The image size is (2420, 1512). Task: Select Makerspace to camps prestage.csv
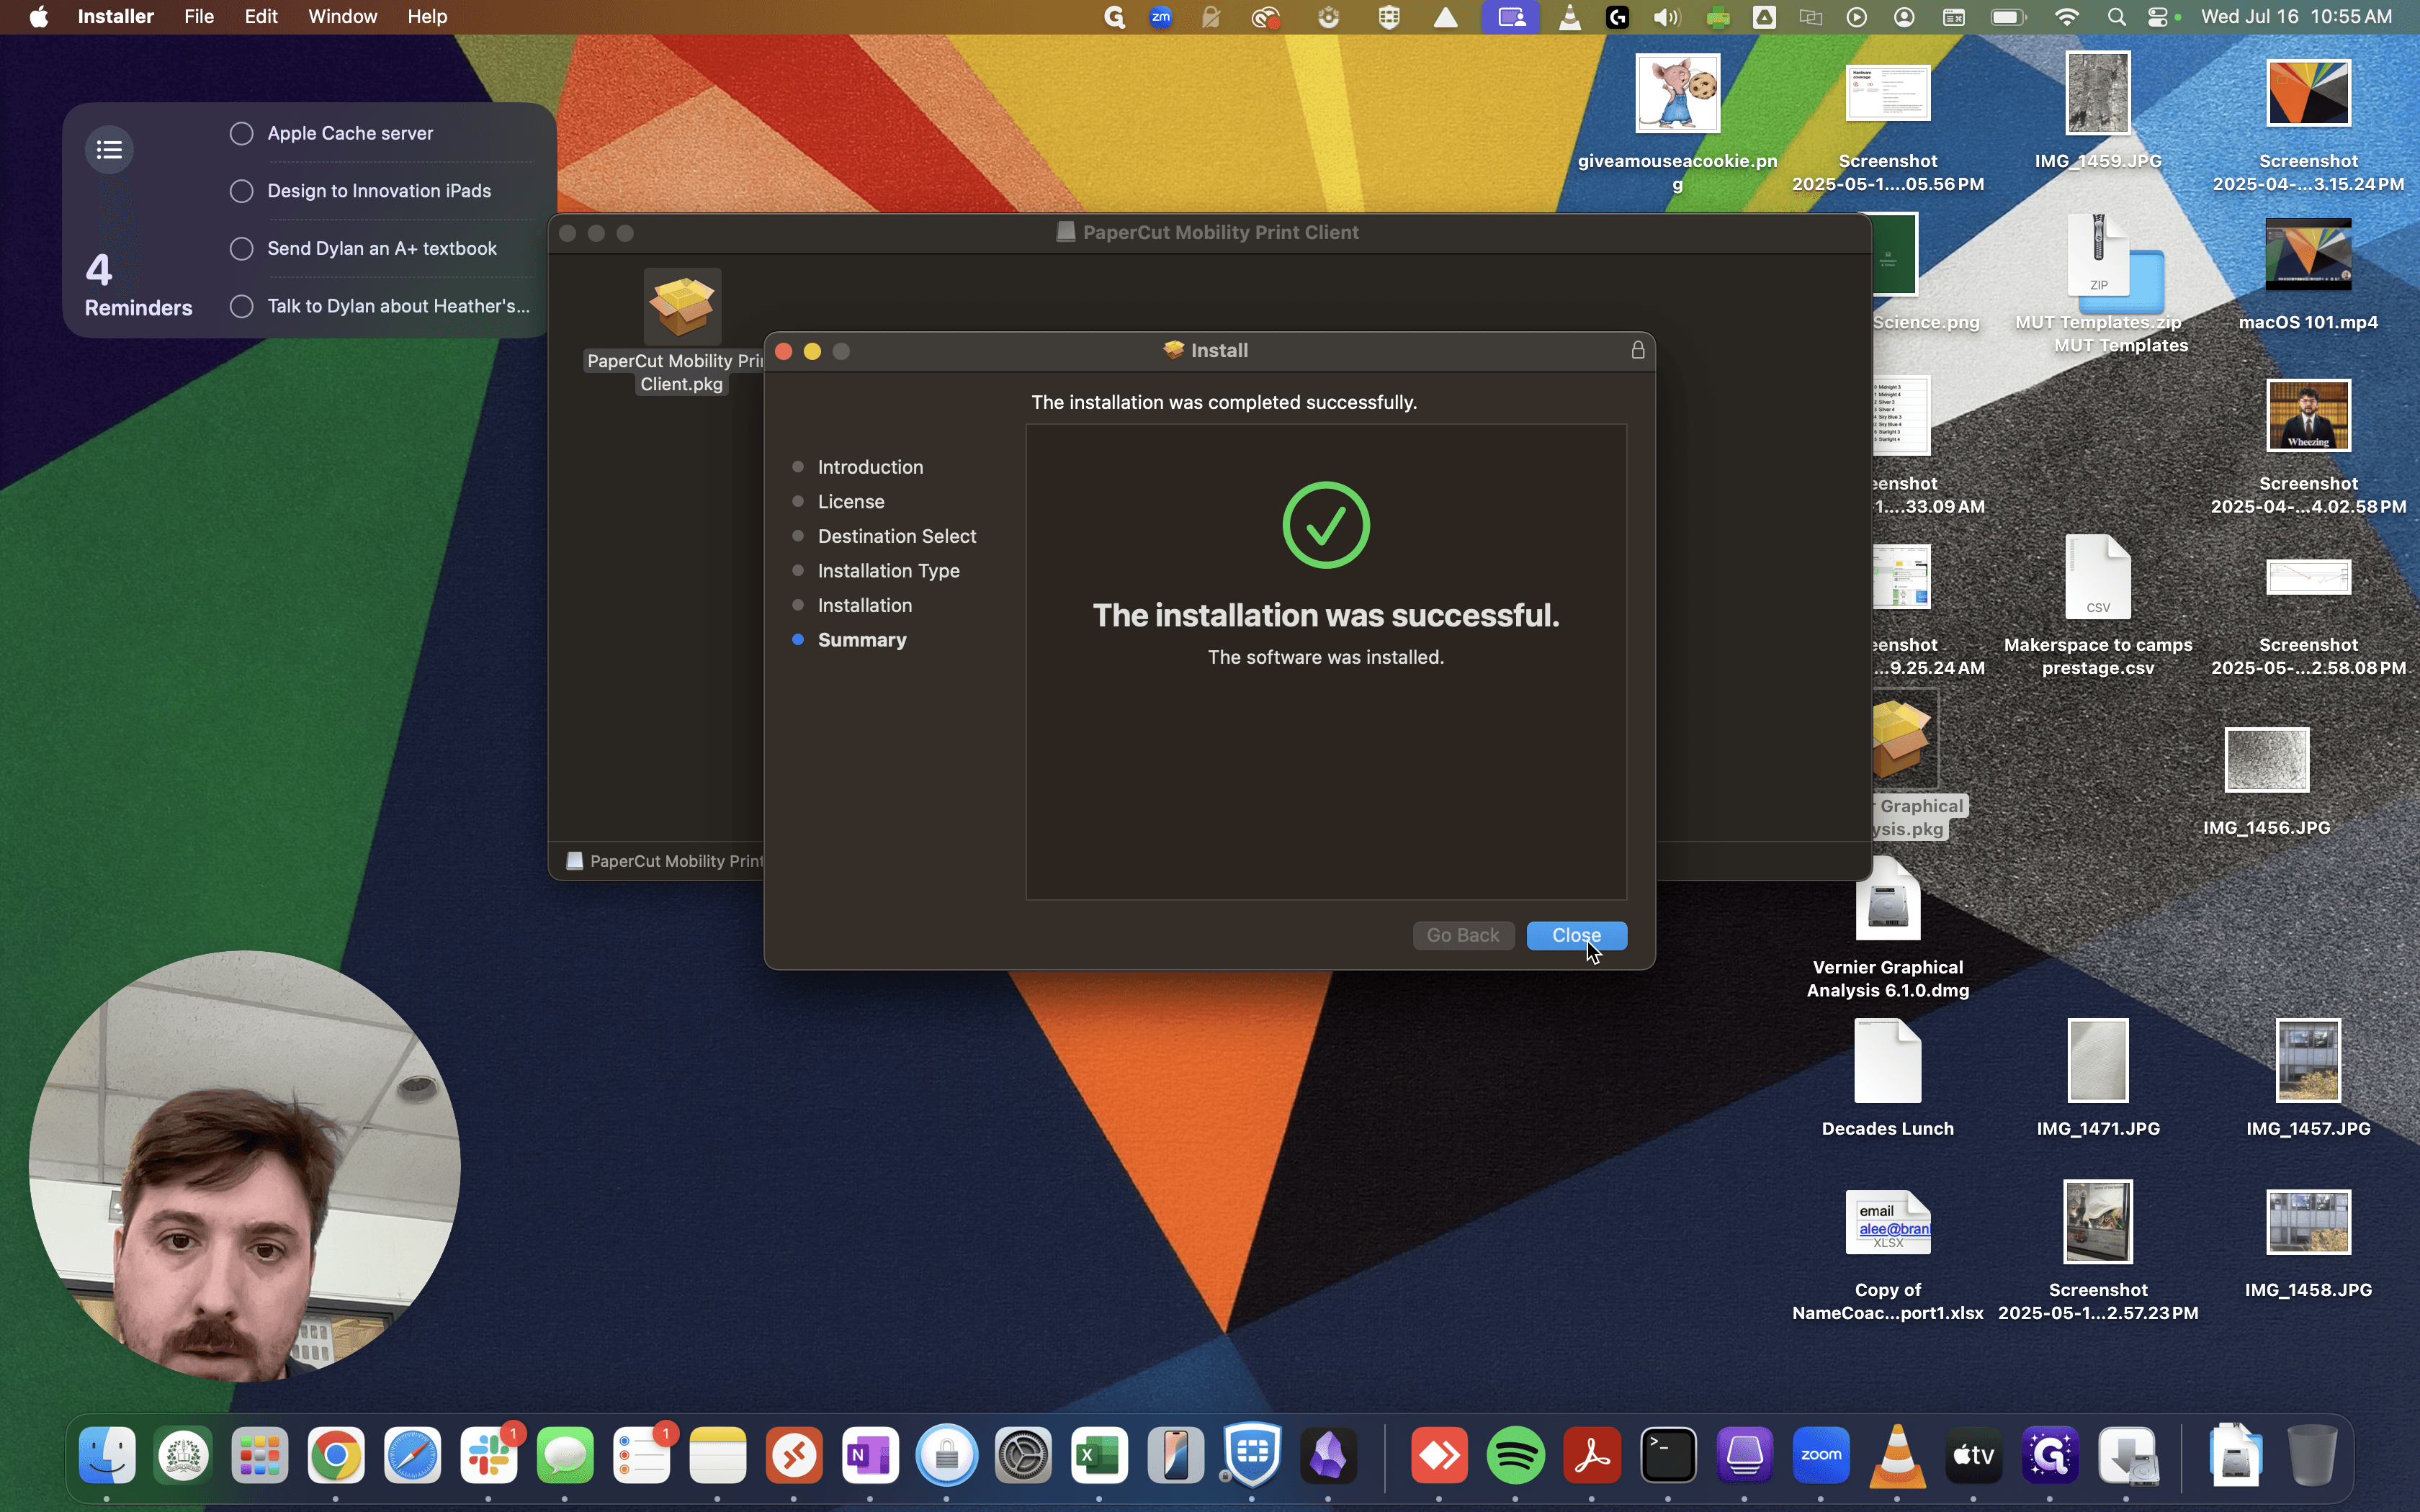2098,578
